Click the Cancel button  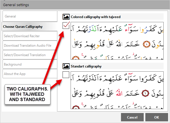click(132, 117)
